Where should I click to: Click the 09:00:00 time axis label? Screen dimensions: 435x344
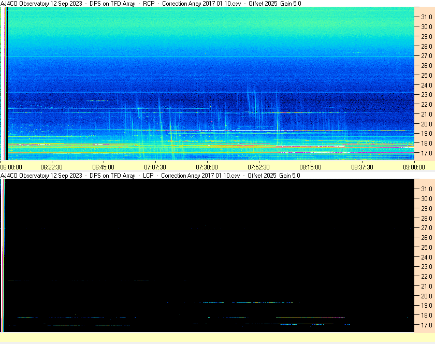(414, 167)
